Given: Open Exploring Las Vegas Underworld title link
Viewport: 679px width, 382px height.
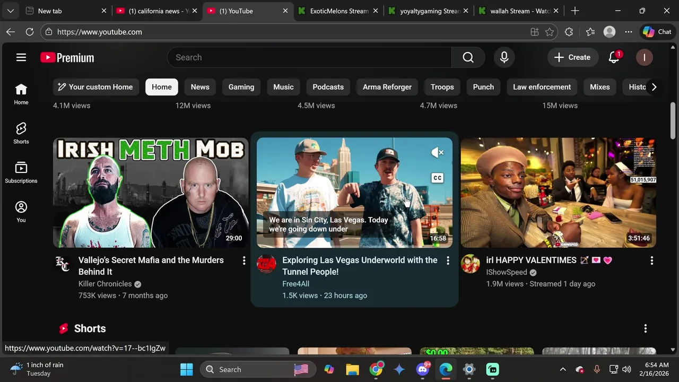Looking at the screenshot, I should pyautogui.click(x=360, y=266).
